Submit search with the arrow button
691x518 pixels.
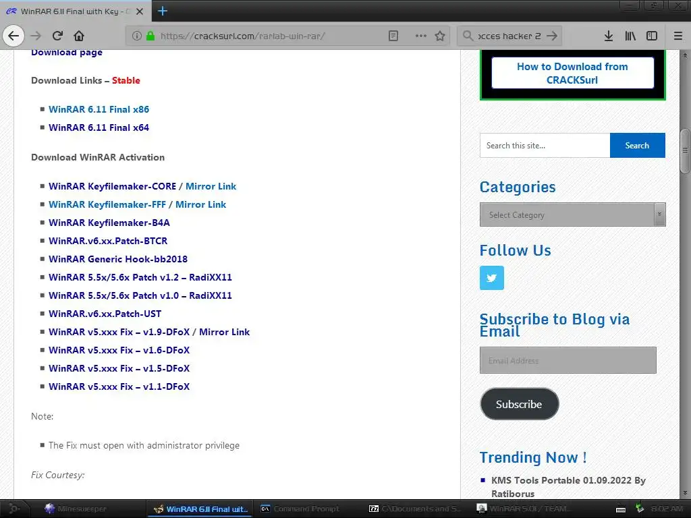[552, 36]
